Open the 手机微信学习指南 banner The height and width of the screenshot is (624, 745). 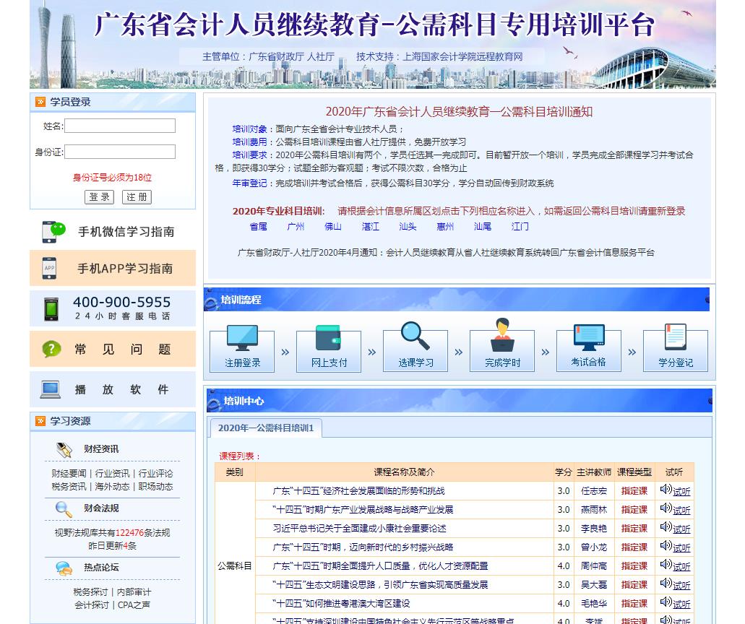tap(113, 232)
